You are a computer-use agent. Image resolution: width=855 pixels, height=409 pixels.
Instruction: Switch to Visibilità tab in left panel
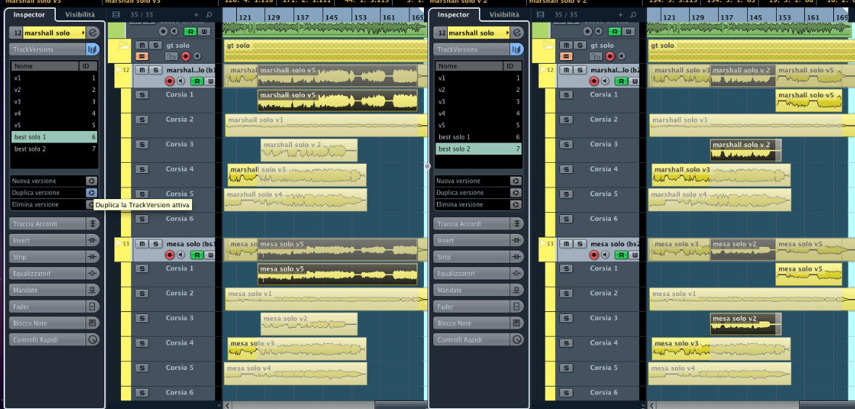pyautogui.click(x=80, y=14)
